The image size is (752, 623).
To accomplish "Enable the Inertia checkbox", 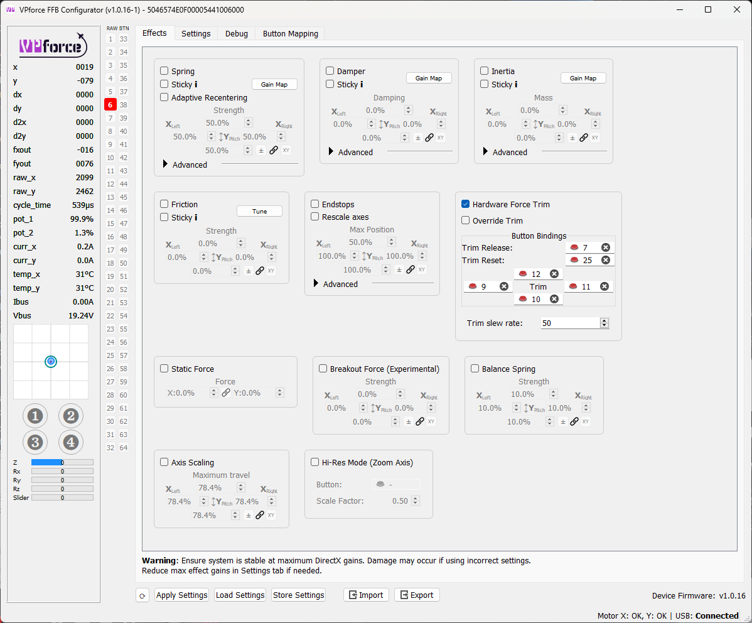I will click(485, 71).
